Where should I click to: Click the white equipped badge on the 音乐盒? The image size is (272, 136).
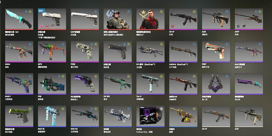click(x=161, y=109)
